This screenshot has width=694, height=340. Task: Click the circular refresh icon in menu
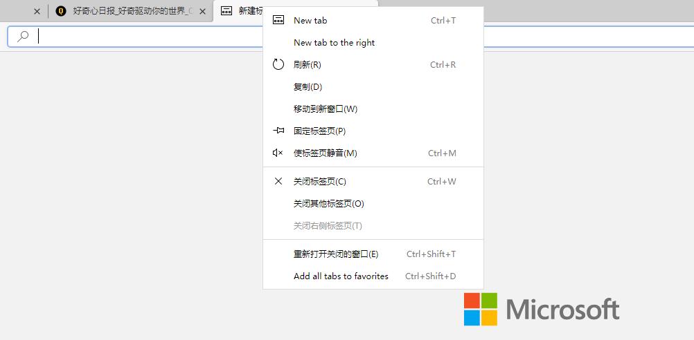pos(278,64)
